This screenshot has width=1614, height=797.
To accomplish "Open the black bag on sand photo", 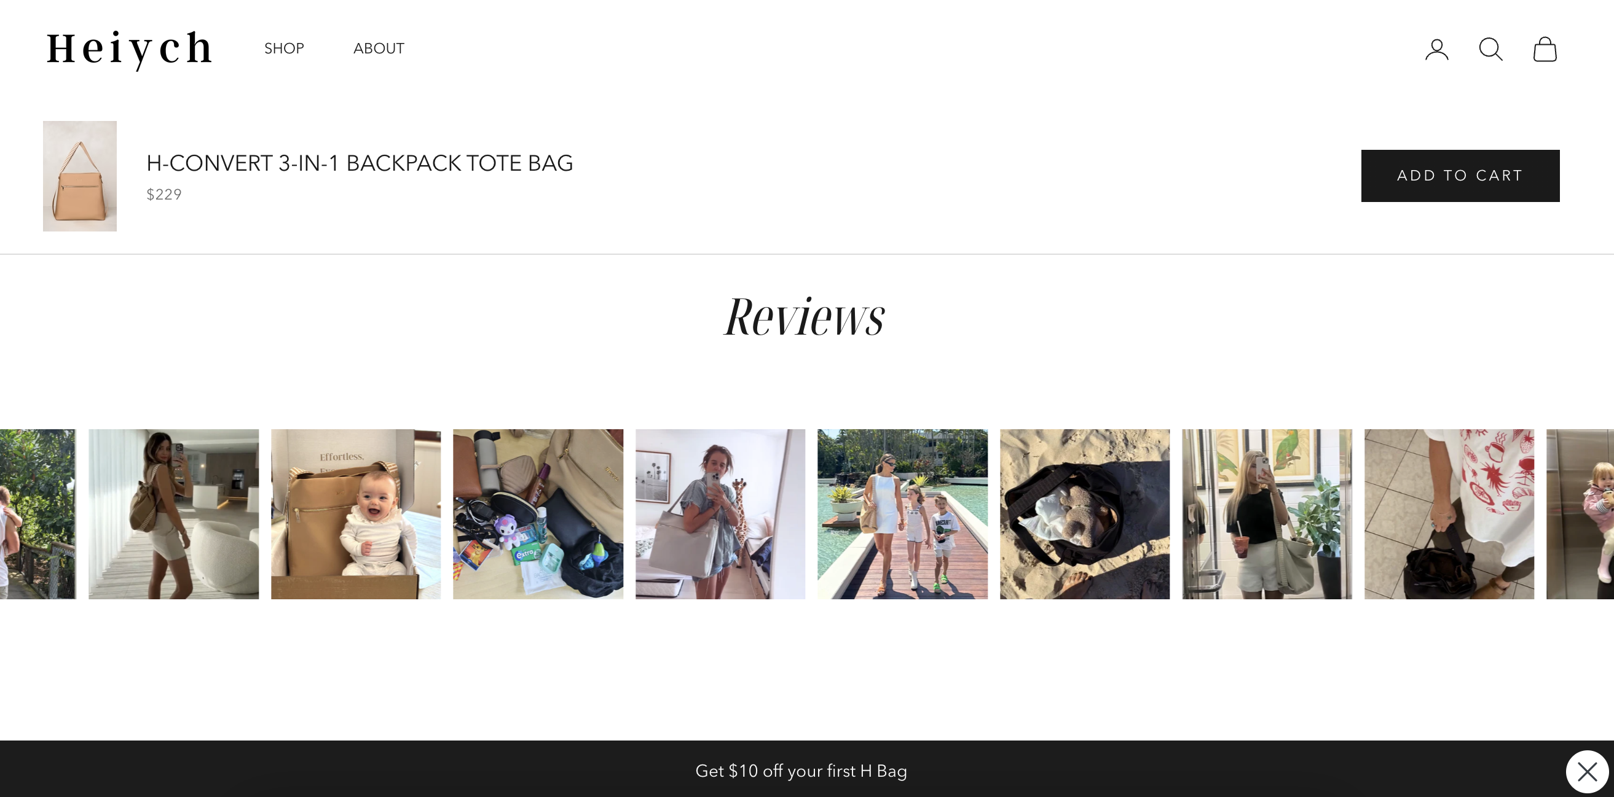I will click(1085, 513).
